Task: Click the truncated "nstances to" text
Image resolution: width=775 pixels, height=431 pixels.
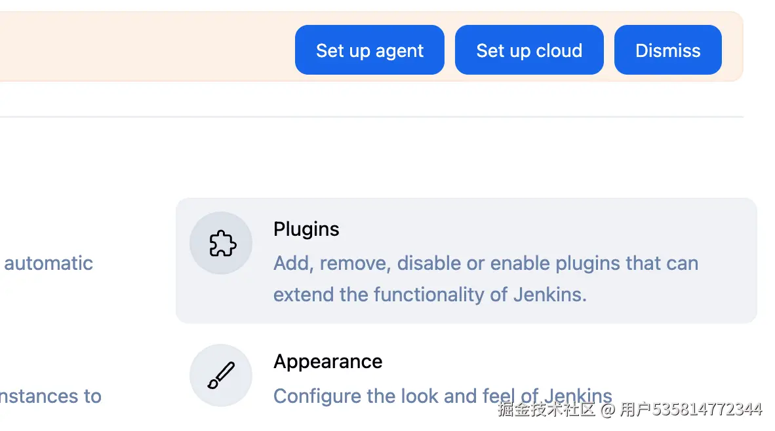Action: click(50, 396)
